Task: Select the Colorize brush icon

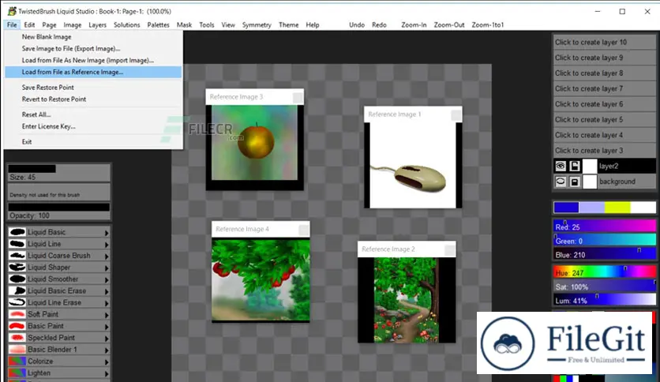Action: pos(17,361)
